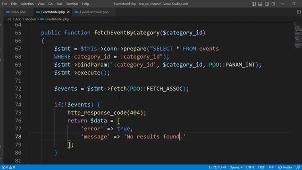Switch to the EventController.php tab

pos(94,12)
